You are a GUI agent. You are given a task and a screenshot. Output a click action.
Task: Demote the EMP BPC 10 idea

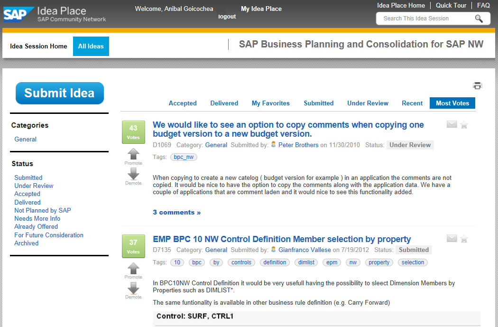133,288
